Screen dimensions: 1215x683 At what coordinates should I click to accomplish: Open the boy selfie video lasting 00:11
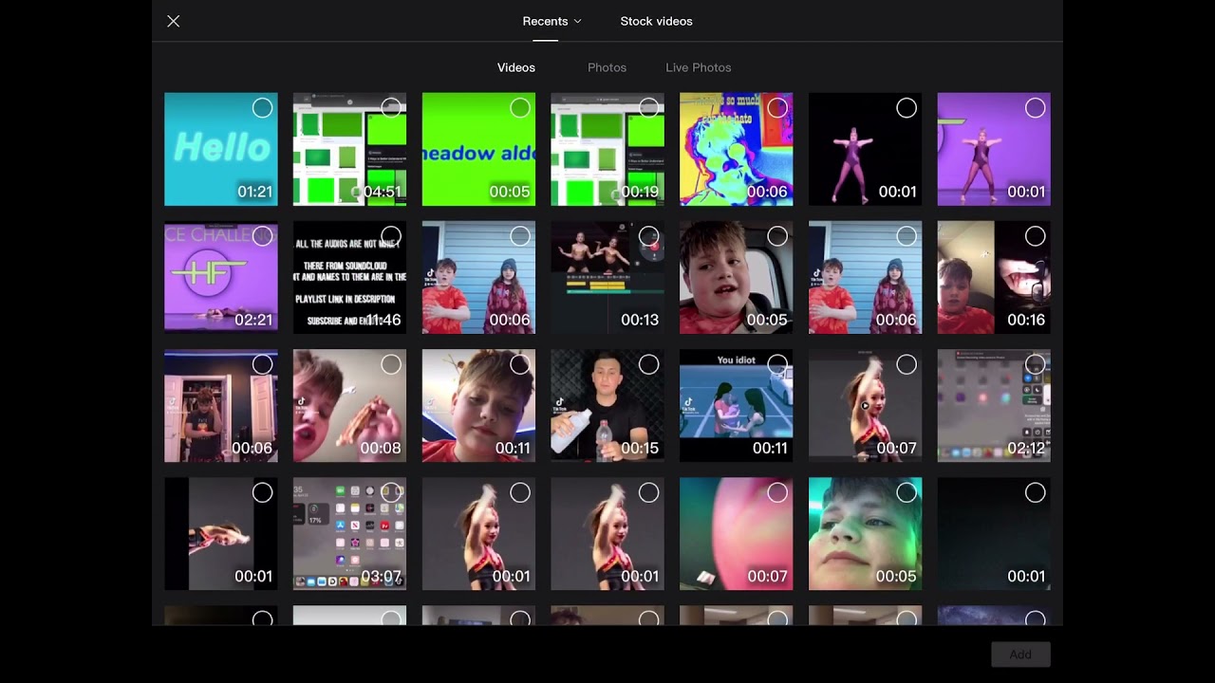[x=478, y=405]
